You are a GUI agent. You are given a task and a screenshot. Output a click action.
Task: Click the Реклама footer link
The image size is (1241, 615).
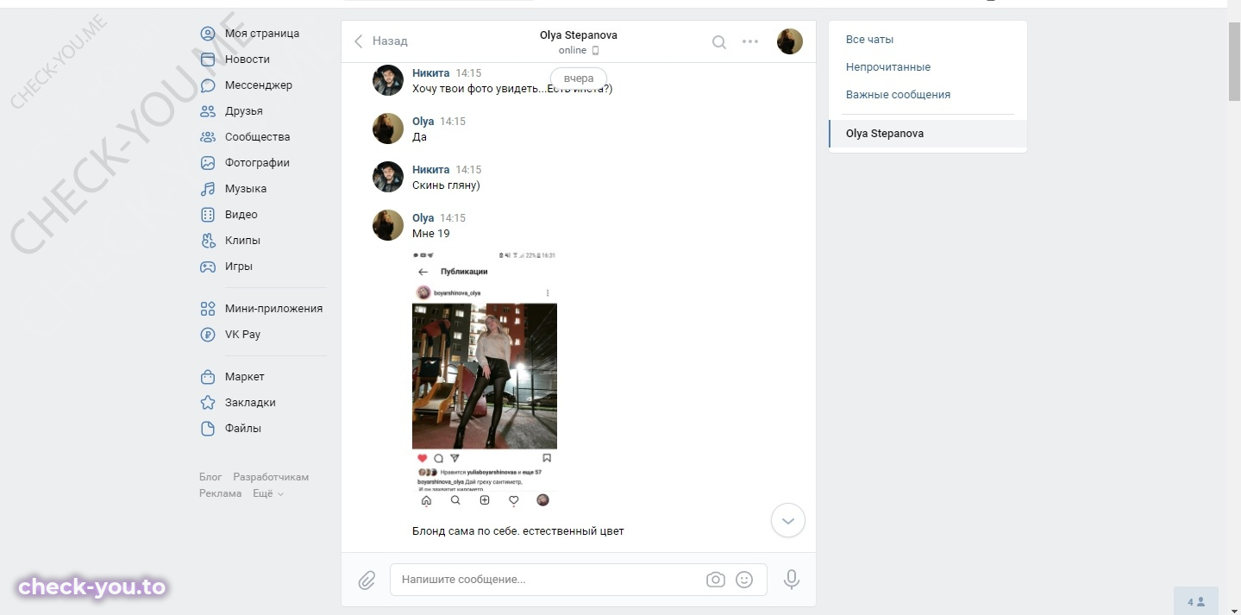pos(221,493)
